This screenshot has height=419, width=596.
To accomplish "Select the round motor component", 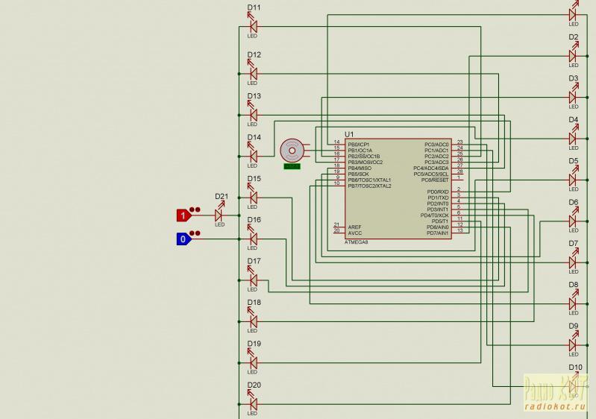I will (x=291, y=151).
